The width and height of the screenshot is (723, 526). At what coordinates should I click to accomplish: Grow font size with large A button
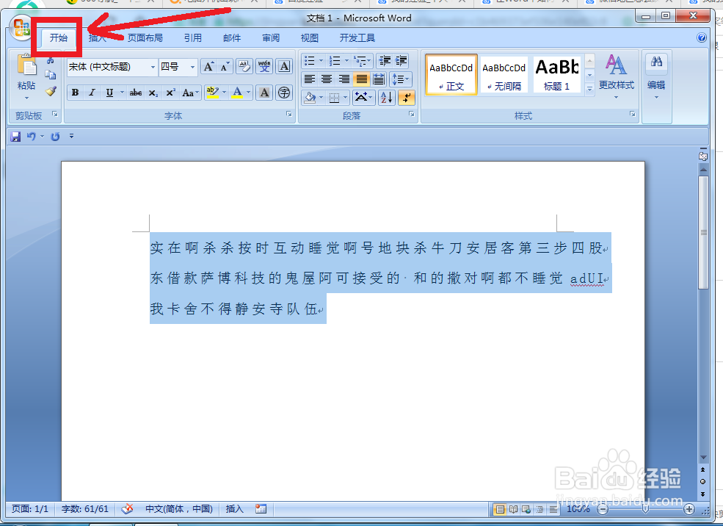(x=208, y=67)
